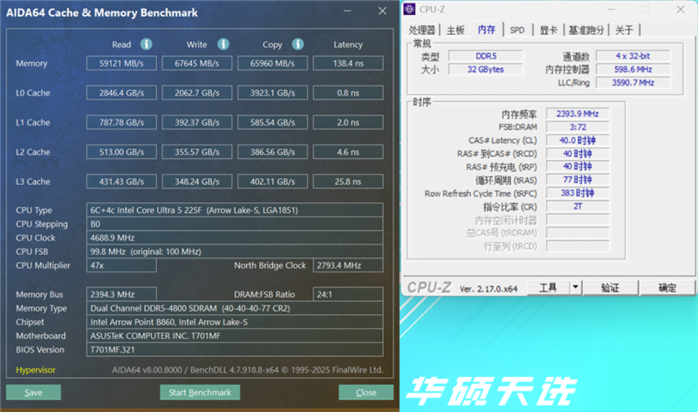The height and width of the screenshot is (412, 698).
Task: Click the CPU Multiplier field 47x
Action: (x=122, y=265)
